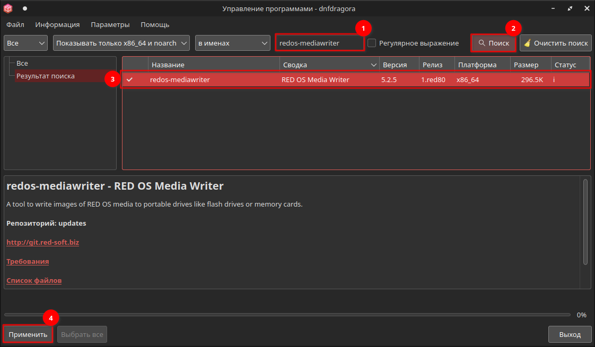Image resolution: width=595 pixels, height=347 pixels.
Task: Click the white dot indicator in title bar
Action: 25,8
